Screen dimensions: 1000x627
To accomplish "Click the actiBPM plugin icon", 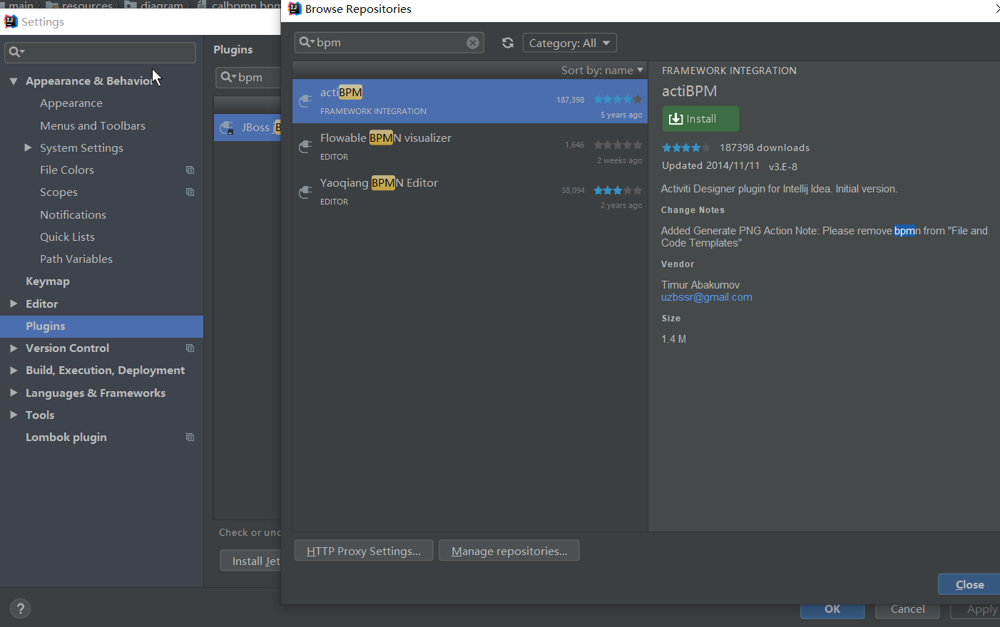I will click(305, 101).
